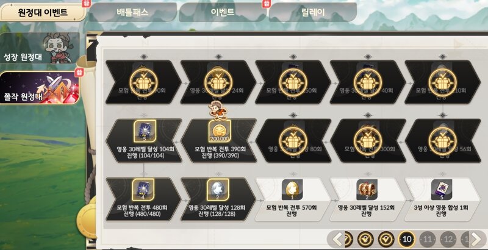Open the 배틀패스 tab
Viewport: 488px width, 250px height.
133,12
